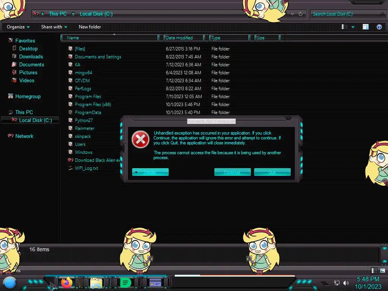Viewport: 388px width, 291px height.
Task: Select the Users folder
Action: coord(80,144)
